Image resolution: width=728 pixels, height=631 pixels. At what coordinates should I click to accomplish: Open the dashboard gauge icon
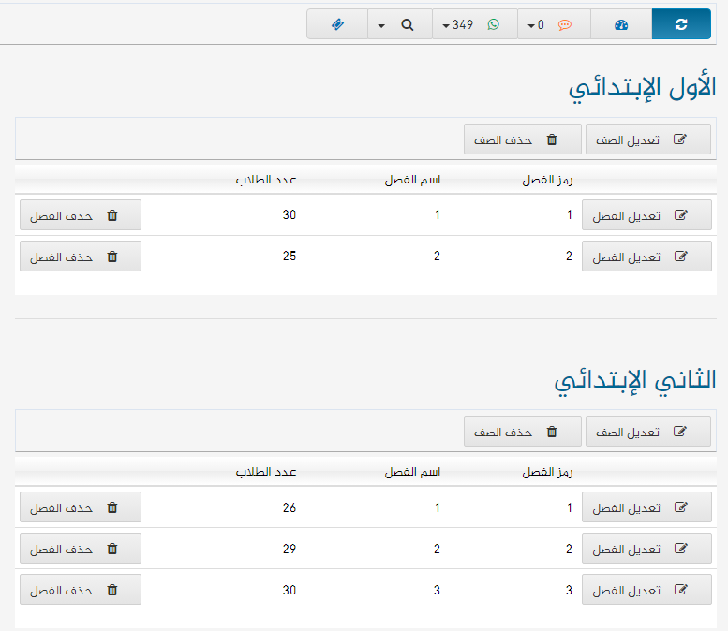620,24
